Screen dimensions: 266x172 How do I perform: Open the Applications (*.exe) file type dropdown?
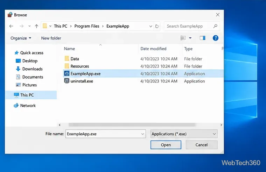184,134
